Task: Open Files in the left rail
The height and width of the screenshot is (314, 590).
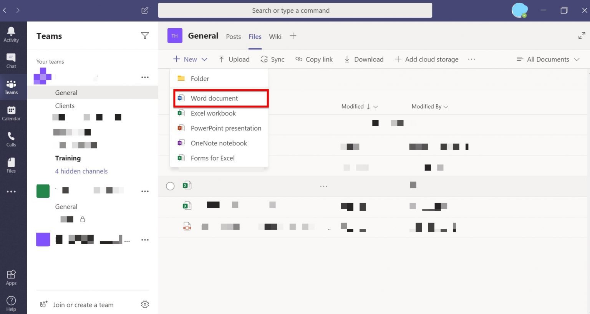Action: (x=11, y=165)
